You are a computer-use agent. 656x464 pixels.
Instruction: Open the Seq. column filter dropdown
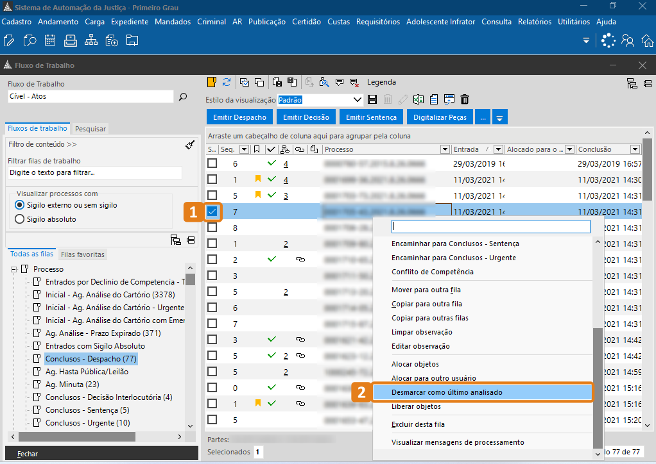[x=245, y=149]
